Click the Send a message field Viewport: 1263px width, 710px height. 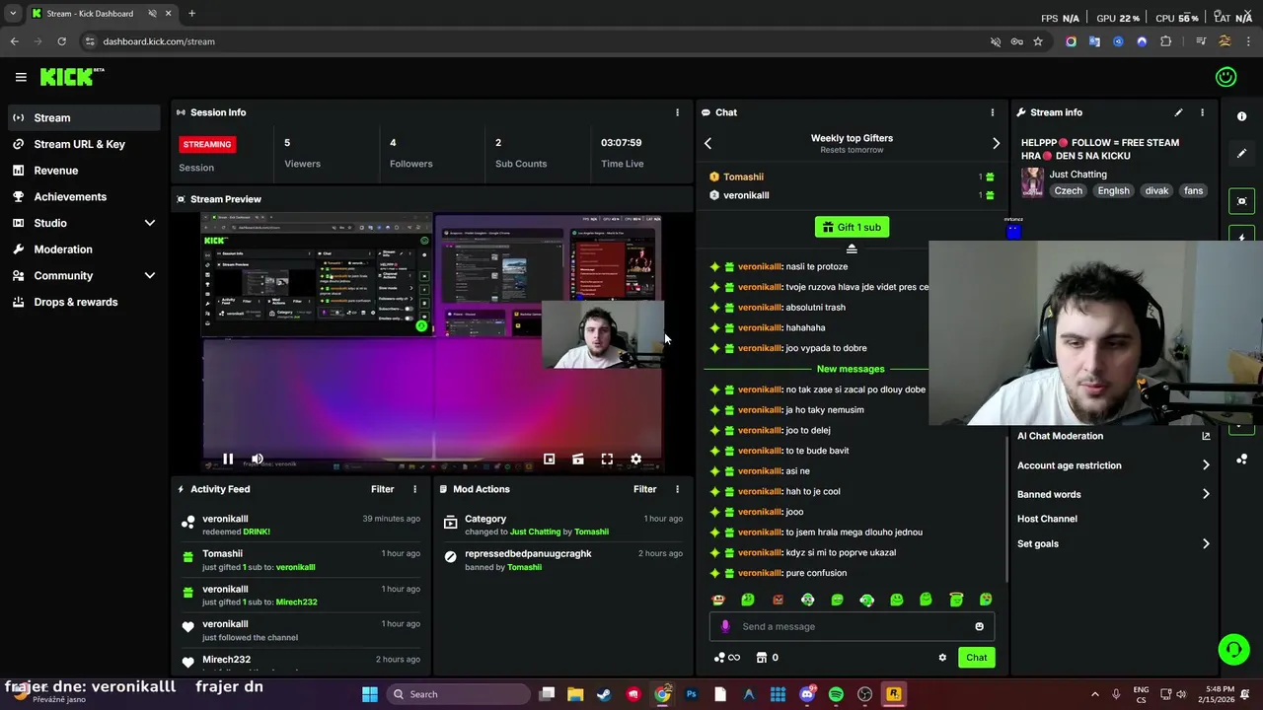851,626
